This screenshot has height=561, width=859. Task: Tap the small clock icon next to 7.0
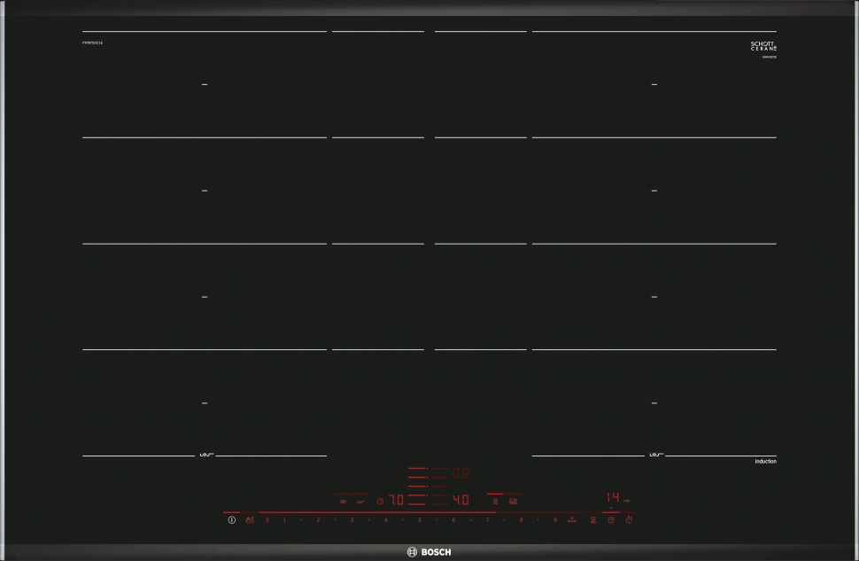[x=380, y=501]
